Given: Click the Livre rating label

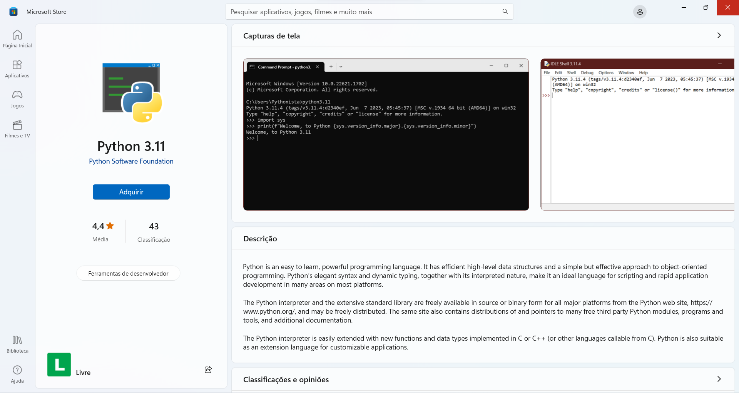Looking at the screenshot, I should (83, 373).
